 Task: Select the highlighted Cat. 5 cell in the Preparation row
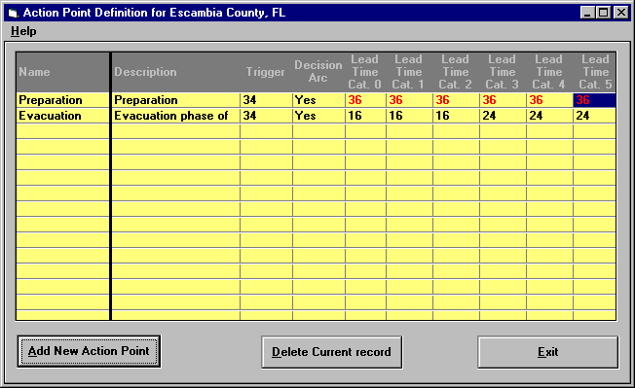[594, 100]
